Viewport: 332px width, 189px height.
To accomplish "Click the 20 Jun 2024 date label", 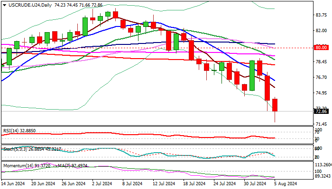I will tap(42, 183).
